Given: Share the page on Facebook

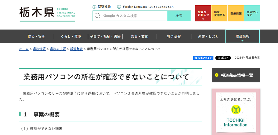Looking at the screenshot, I should click(x=203, y=58).
